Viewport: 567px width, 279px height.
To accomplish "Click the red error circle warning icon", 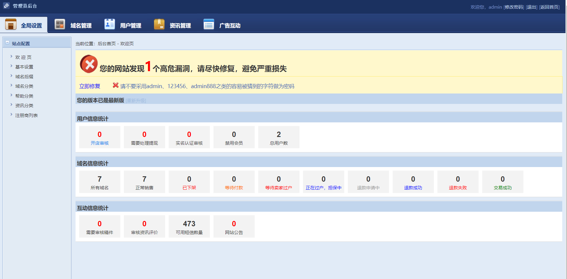I will tap(89, 64).
